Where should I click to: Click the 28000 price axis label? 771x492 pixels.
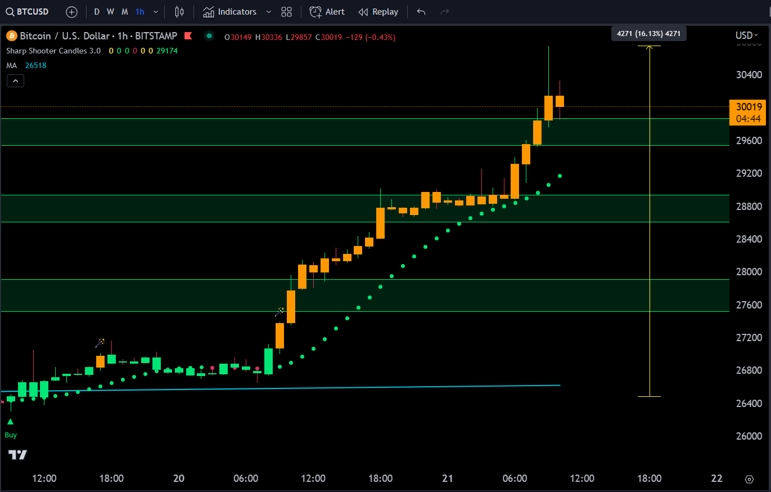[x=749, y=272]
